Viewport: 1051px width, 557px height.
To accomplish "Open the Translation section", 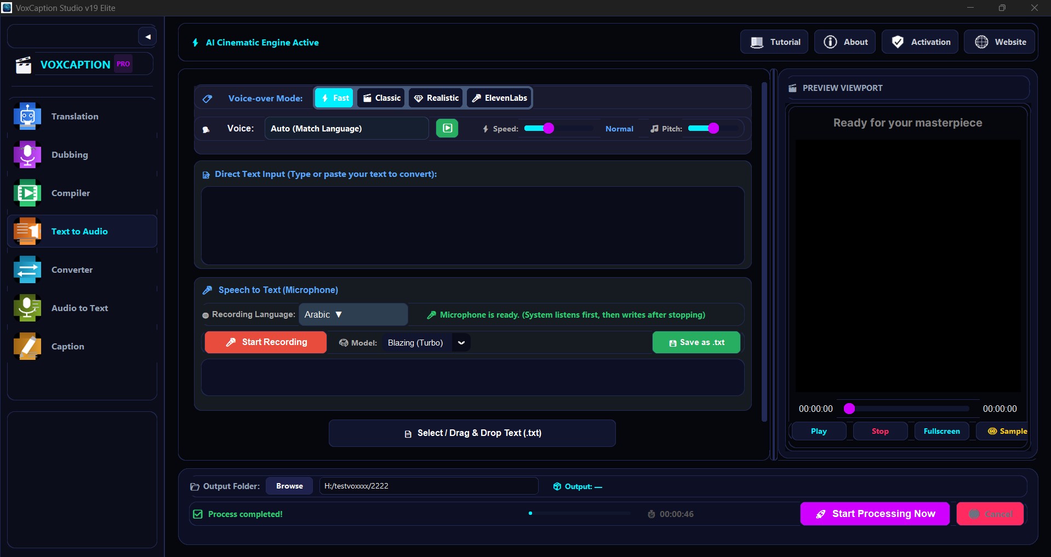I will click(82, 116).
